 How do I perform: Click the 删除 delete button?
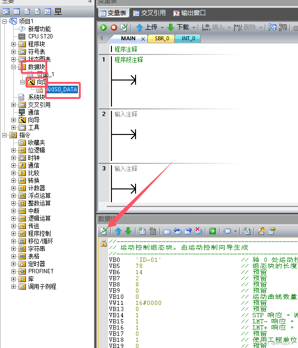(245, 27)
